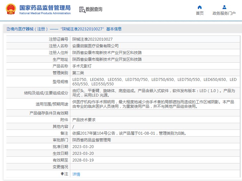Click the 有效期至 label
Image resolution: width=242 pixels, height=181 pixels.
tap(60, 160)
